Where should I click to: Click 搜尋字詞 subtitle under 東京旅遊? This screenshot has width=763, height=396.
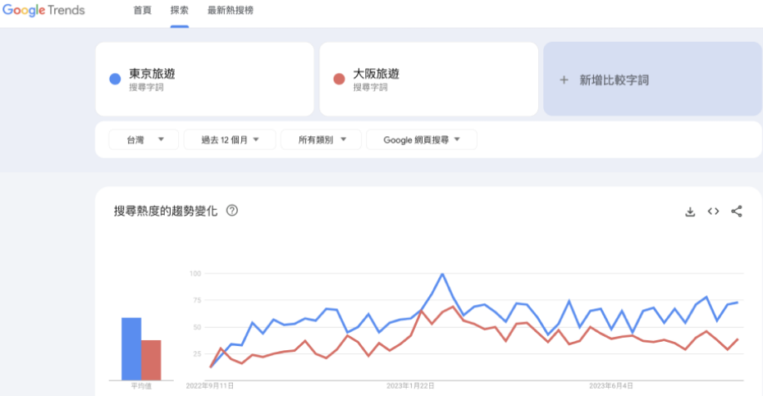pos(146,88)
